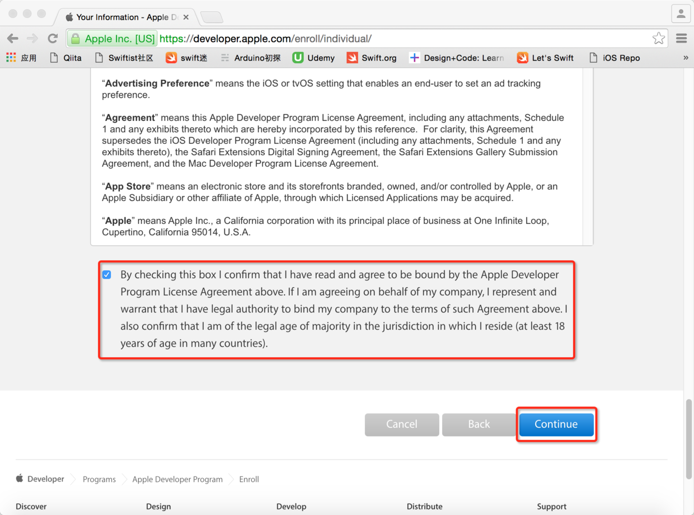
Task: Open the Swift.org bookmark
Action: 372,58
